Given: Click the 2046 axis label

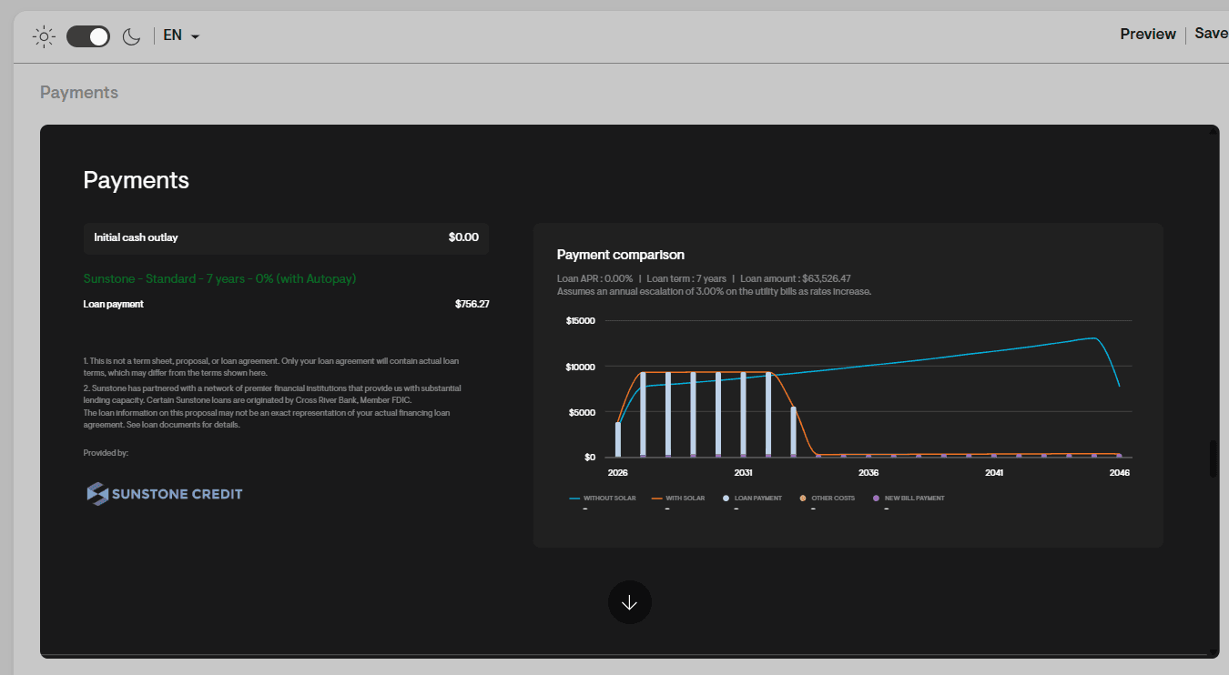Looking at the screenshot, I should (x=1119, y=473).
